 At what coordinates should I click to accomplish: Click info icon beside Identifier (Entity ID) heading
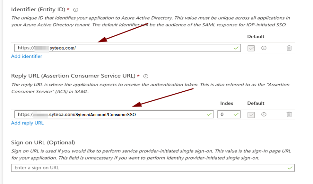(x=76, y=10)
